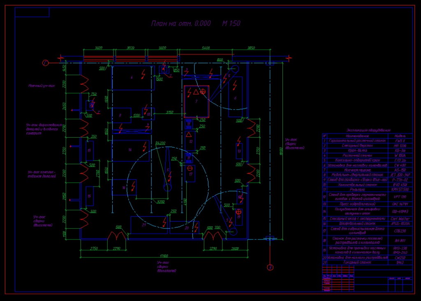
Task: Select the "Кран-балка" table row name
Action: [x=357, y=150]
